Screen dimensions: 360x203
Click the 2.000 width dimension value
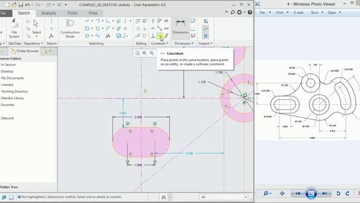click(138, 117)
